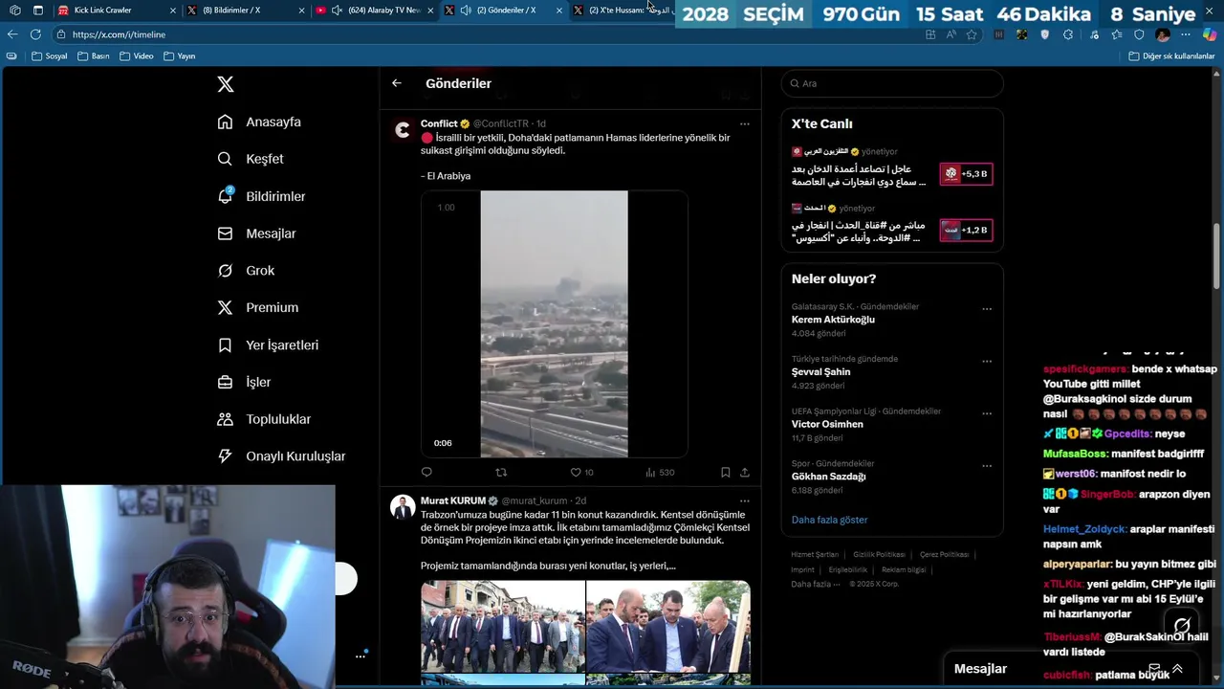Unmute the Alaraby TV tab's audio icon
The height and width of the screenshot is (689, 1224).
(337, 10)
